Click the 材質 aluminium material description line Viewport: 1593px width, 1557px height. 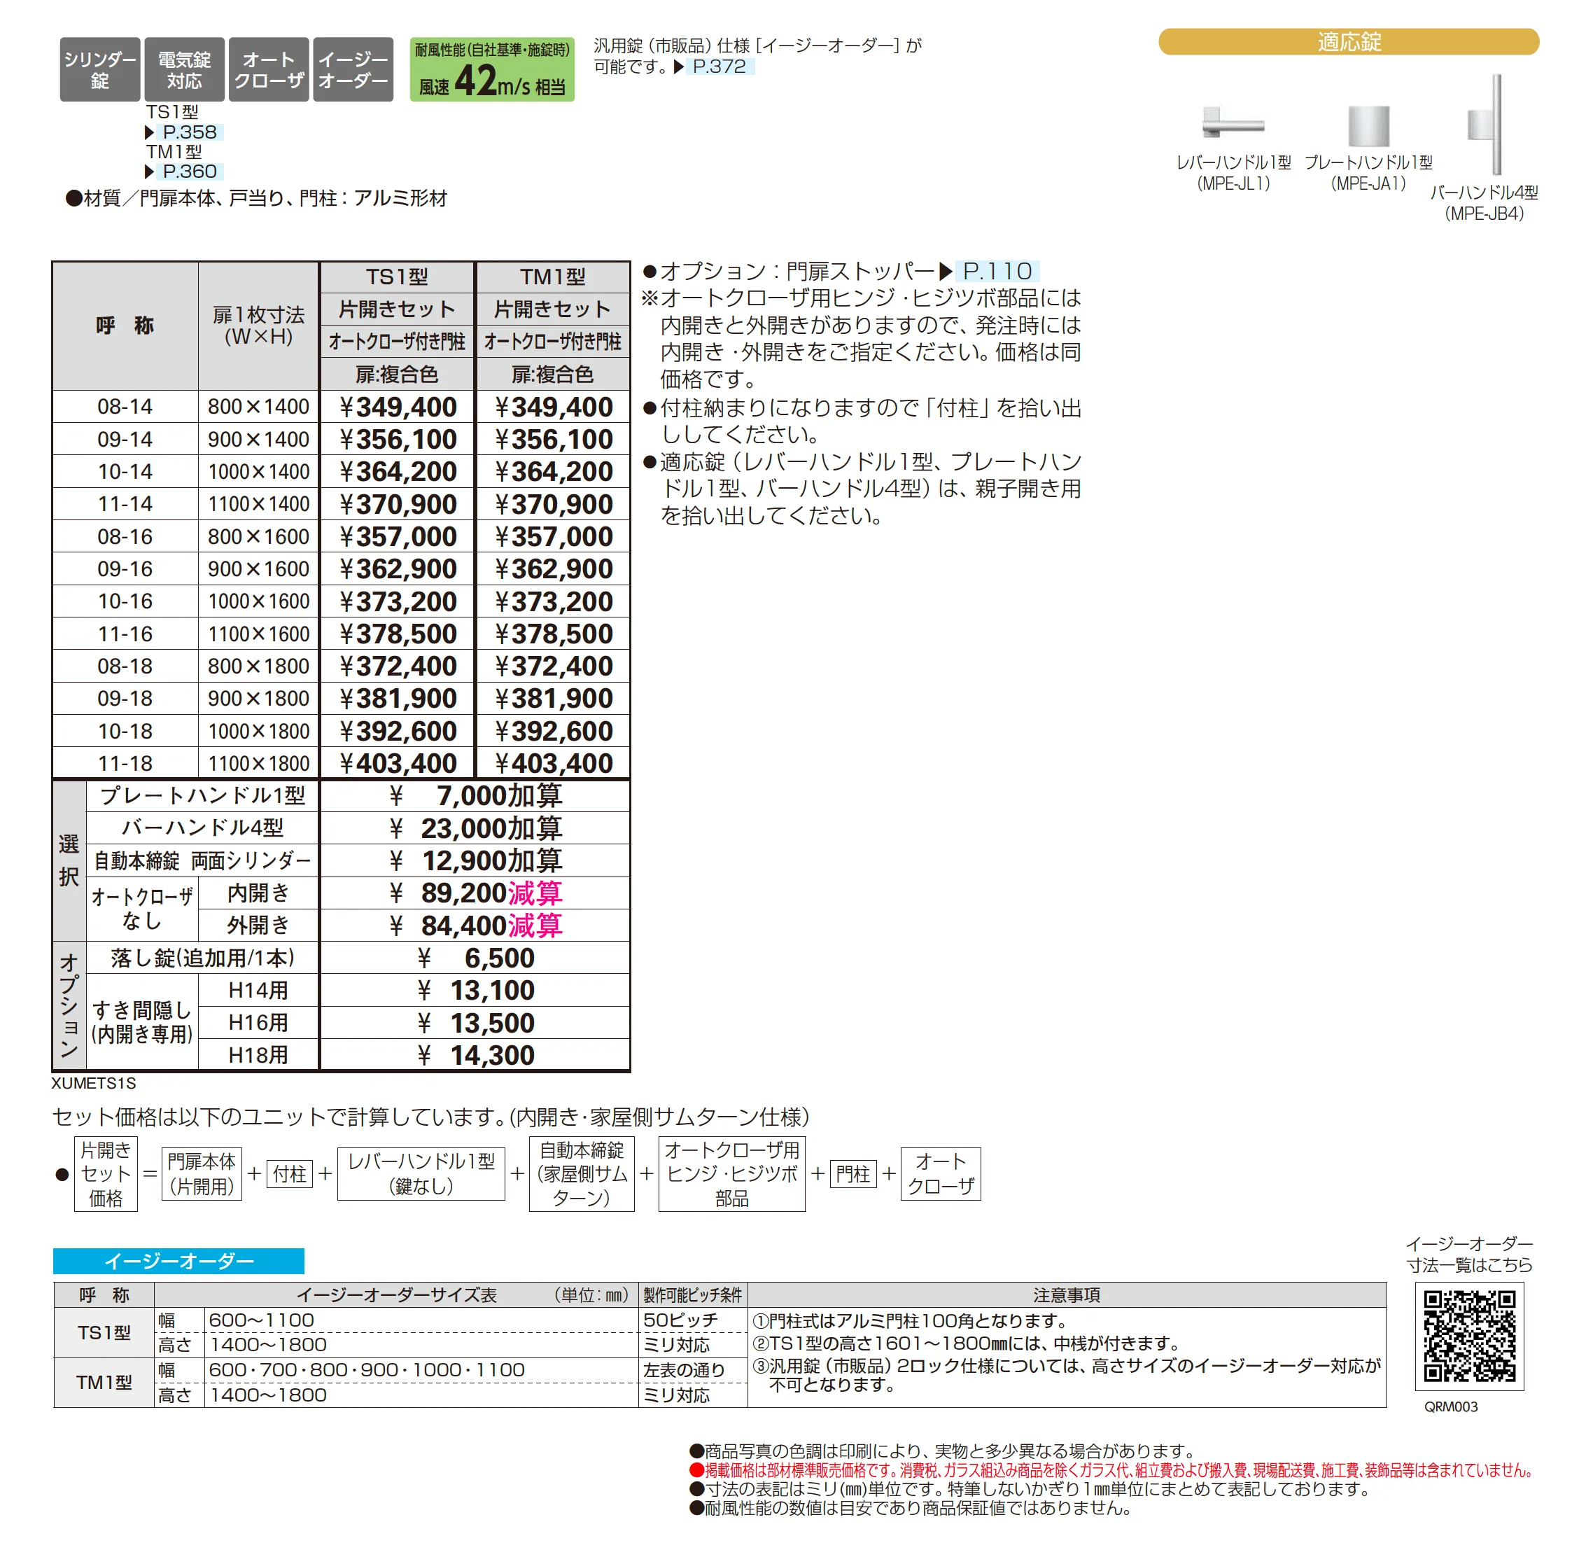(x=257, y=199)
